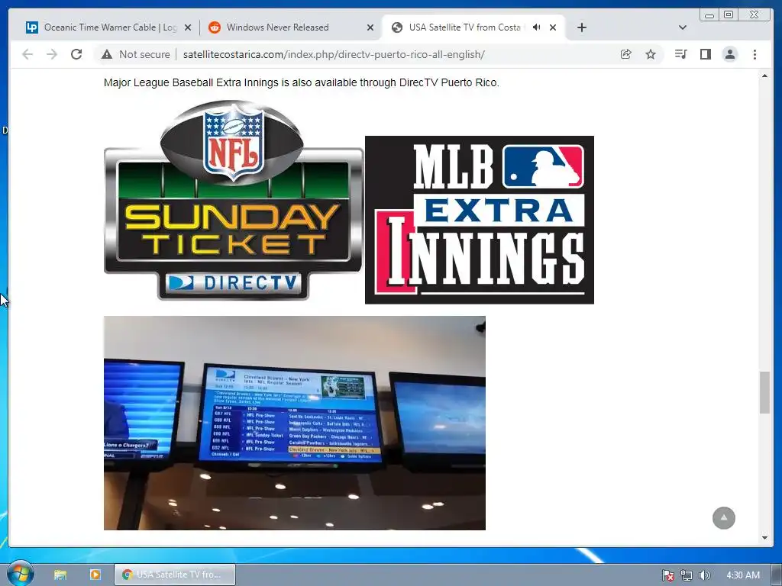
Task: Open Windows Media Player from taskbar
Action: pos(95,575)
